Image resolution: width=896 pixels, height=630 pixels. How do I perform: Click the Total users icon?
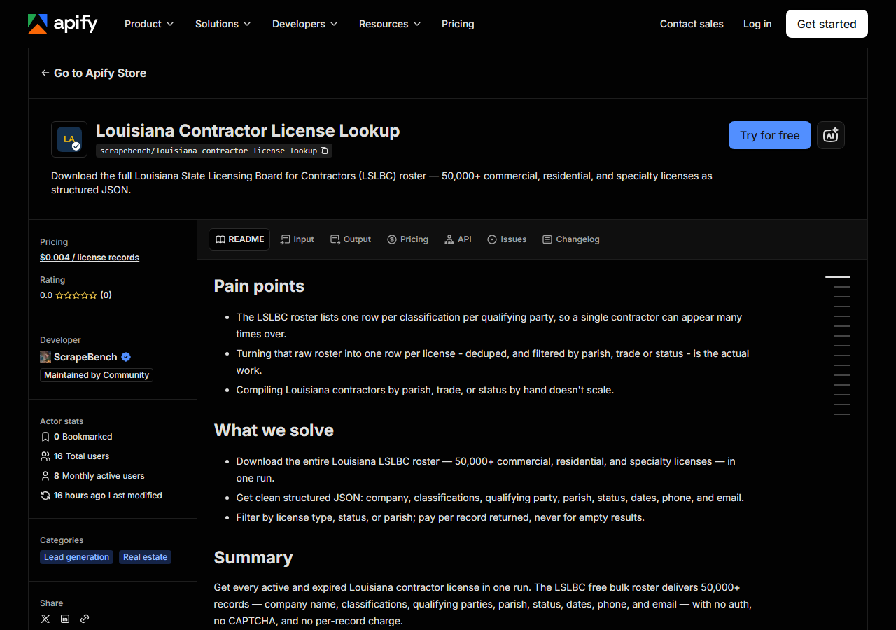click(x=45, y=456)
